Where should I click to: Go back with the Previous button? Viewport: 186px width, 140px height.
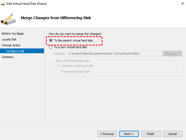coord(107,134)
